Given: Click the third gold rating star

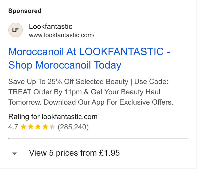Looking at the screenshot, I should coord(38,127).
